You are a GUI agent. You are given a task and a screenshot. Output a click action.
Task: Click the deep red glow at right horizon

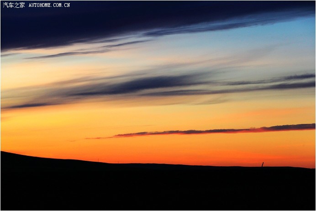click(x=292, y=160)
